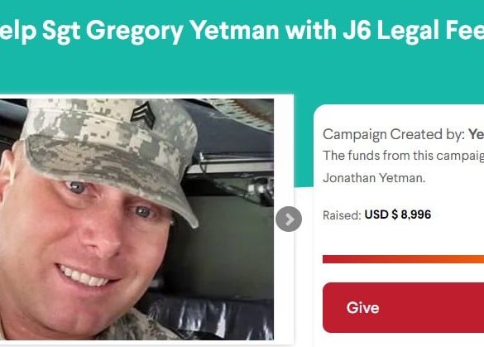The height and width of the screenshot is (347, 484).
Task: Click the word Gregory in campaign title
Action: coord(135,31)
